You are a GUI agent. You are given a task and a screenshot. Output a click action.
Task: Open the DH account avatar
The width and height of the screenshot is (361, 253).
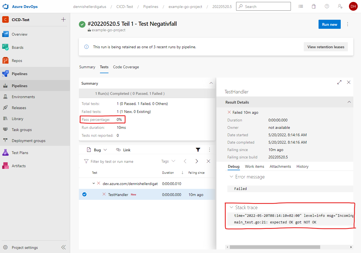click(x=353, y=6)
